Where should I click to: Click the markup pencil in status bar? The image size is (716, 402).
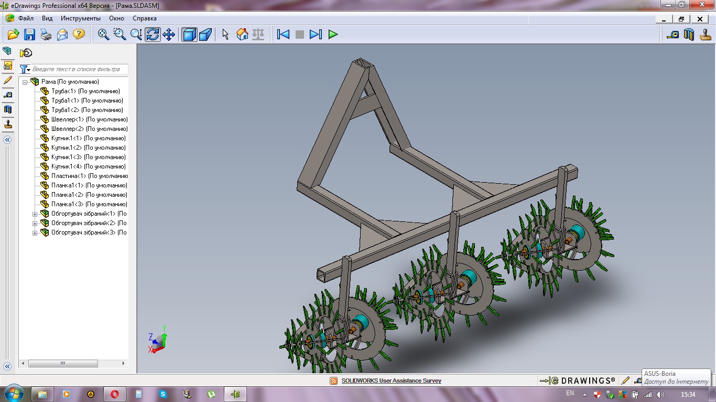point(625,381)
